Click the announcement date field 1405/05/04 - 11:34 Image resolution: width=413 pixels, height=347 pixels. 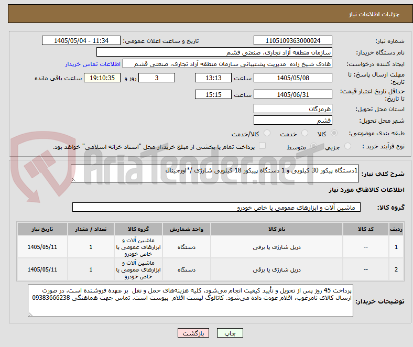click(81, 40)
